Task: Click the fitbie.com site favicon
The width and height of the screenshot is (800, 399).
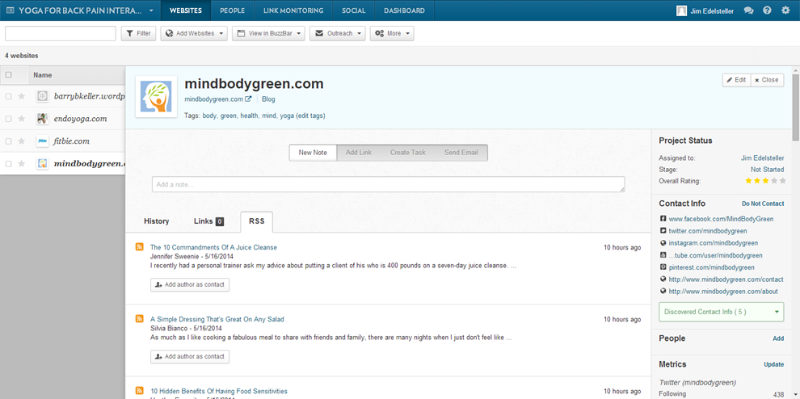Action: (42, 141)
